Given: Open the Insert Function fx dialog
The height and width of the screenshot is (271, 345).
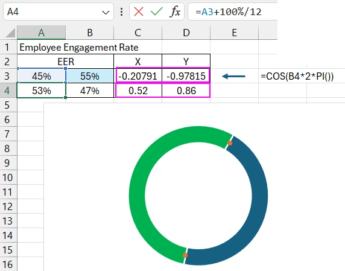Looking at the screenshot, I should (x=175, y=11).
